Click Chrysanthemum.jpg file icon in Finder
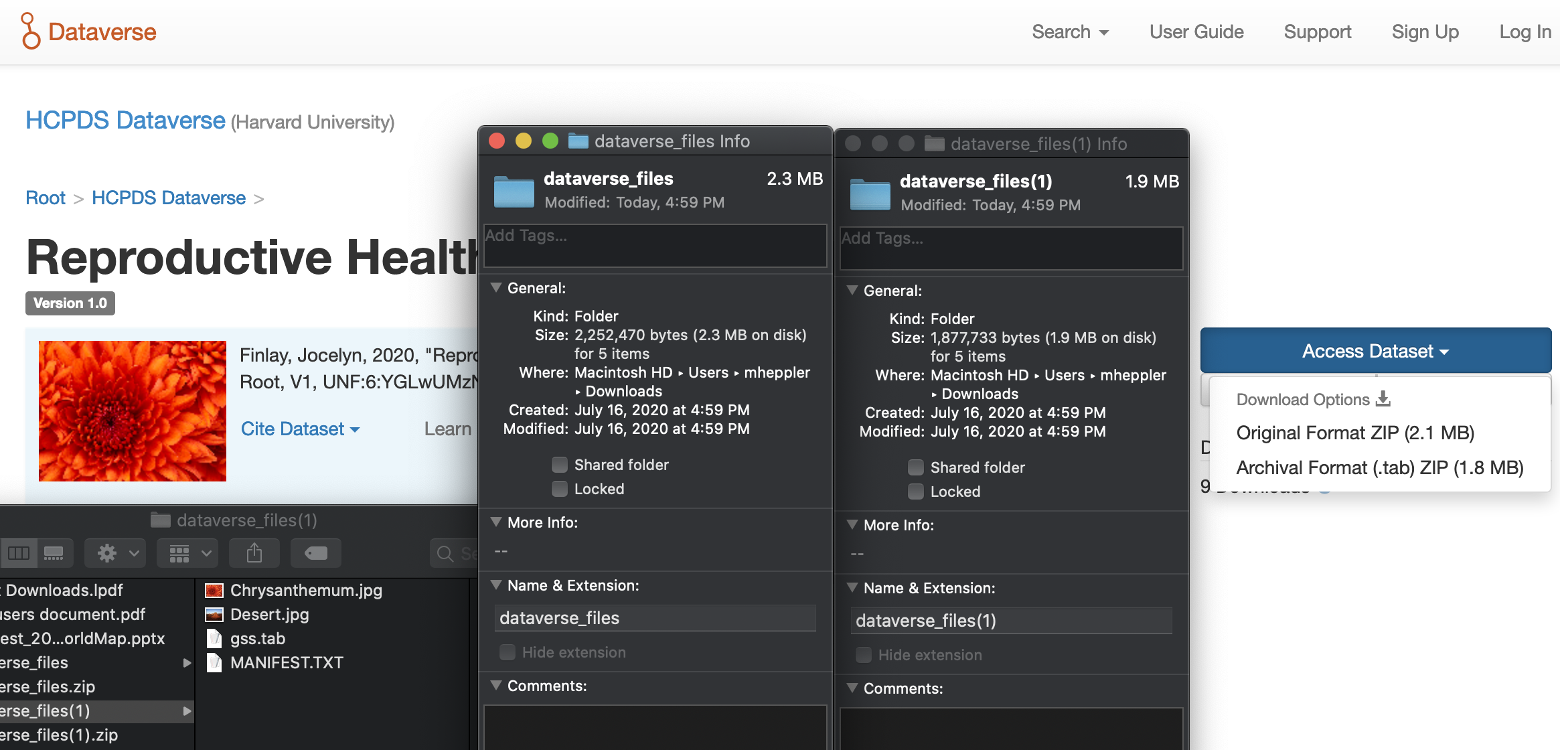Image resolution: width=1560 pixels, height=750 pixels. [x=214, y=590]
